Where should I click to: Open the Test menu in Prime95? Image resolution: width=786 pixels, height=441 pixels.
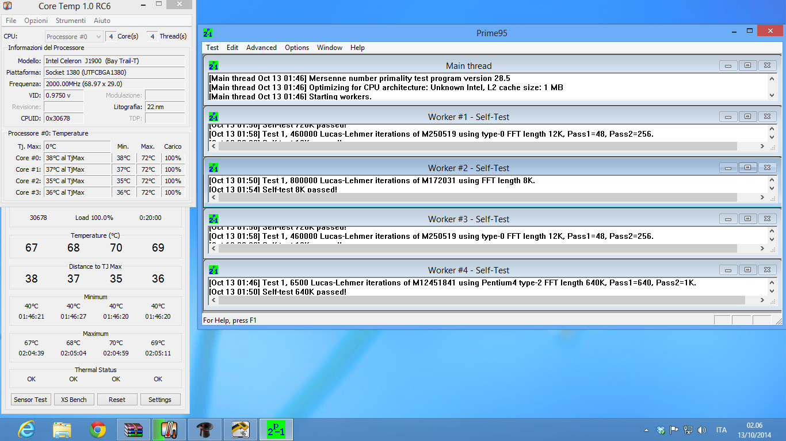point(212,48)
